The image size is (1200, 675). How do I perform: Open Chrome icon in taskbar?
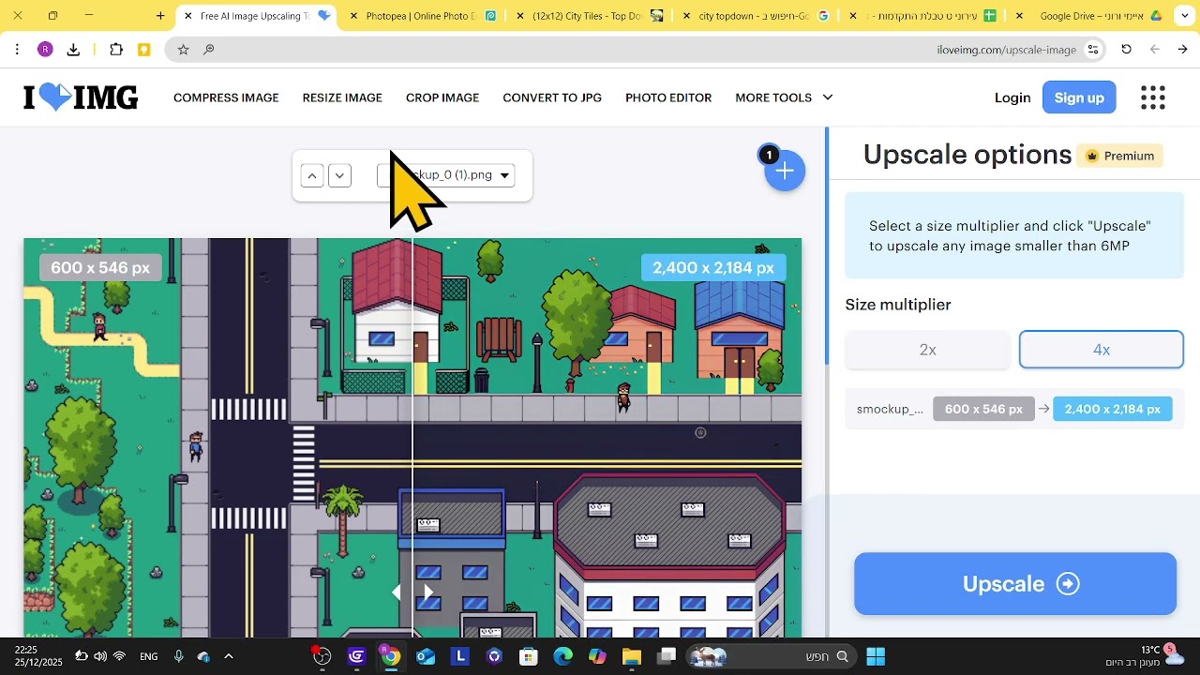point(390,656)
